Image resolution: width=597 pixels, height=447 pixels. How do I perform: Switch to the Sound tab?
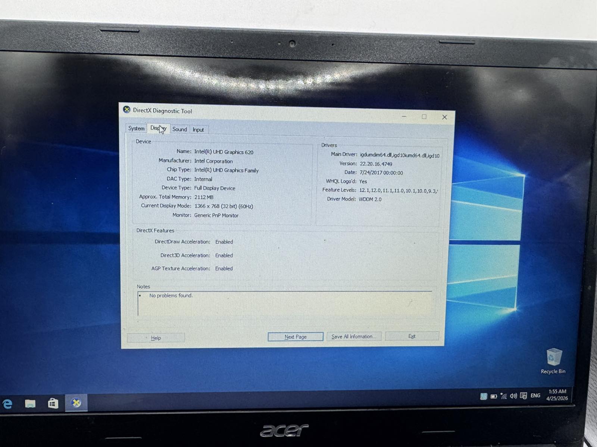(179, 129)
